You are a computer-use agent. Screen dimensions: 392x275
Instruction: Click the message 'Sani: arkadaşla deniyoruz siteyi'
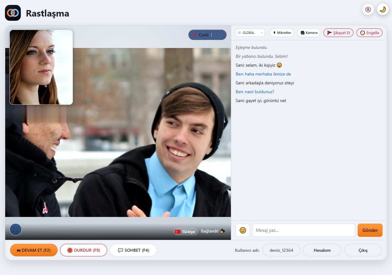[265, 83]
